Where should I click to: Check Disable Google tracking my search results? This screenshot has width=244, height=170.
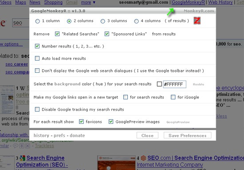37,109
